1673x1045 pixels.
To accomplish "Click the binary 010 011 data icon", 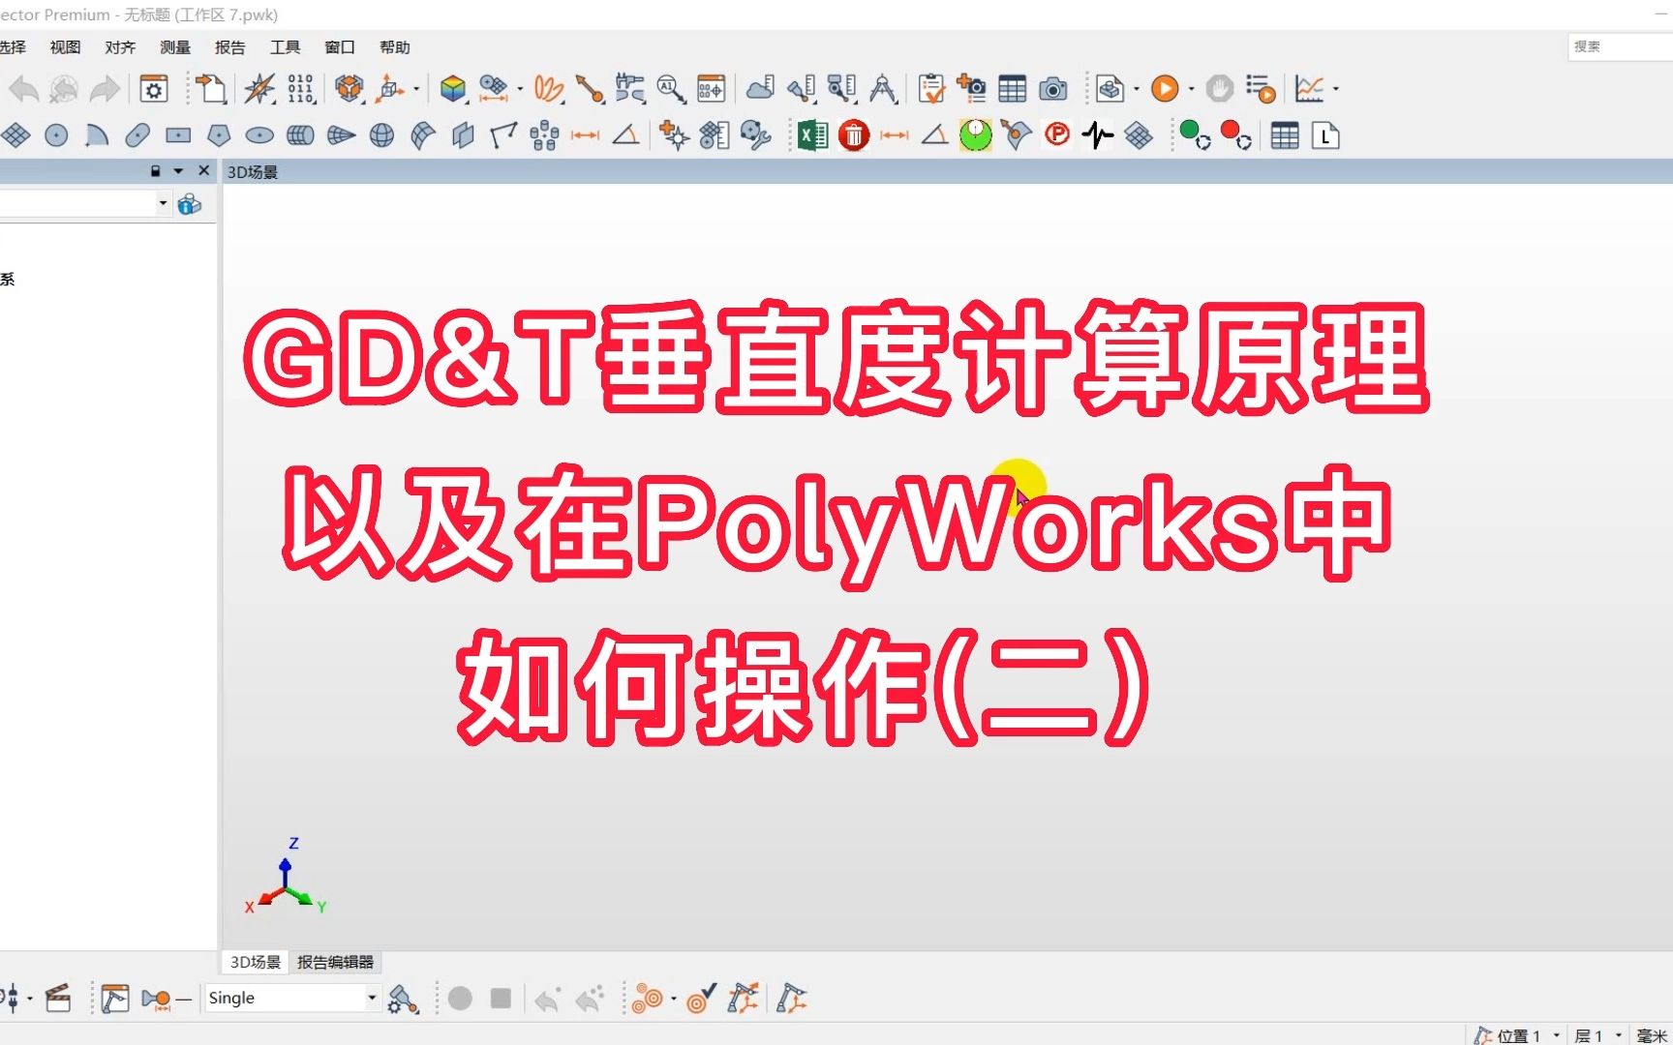I will (x=300, y=89).
